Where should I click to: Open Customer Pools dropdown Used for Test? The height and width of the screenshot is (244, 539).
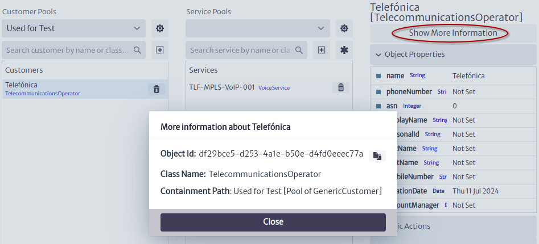click(x=73, y=28)
